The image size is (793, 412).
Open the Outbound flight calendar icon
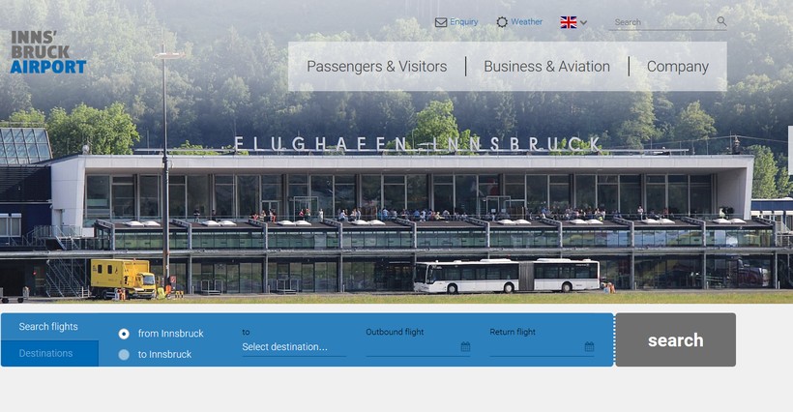tap(465, 347)
